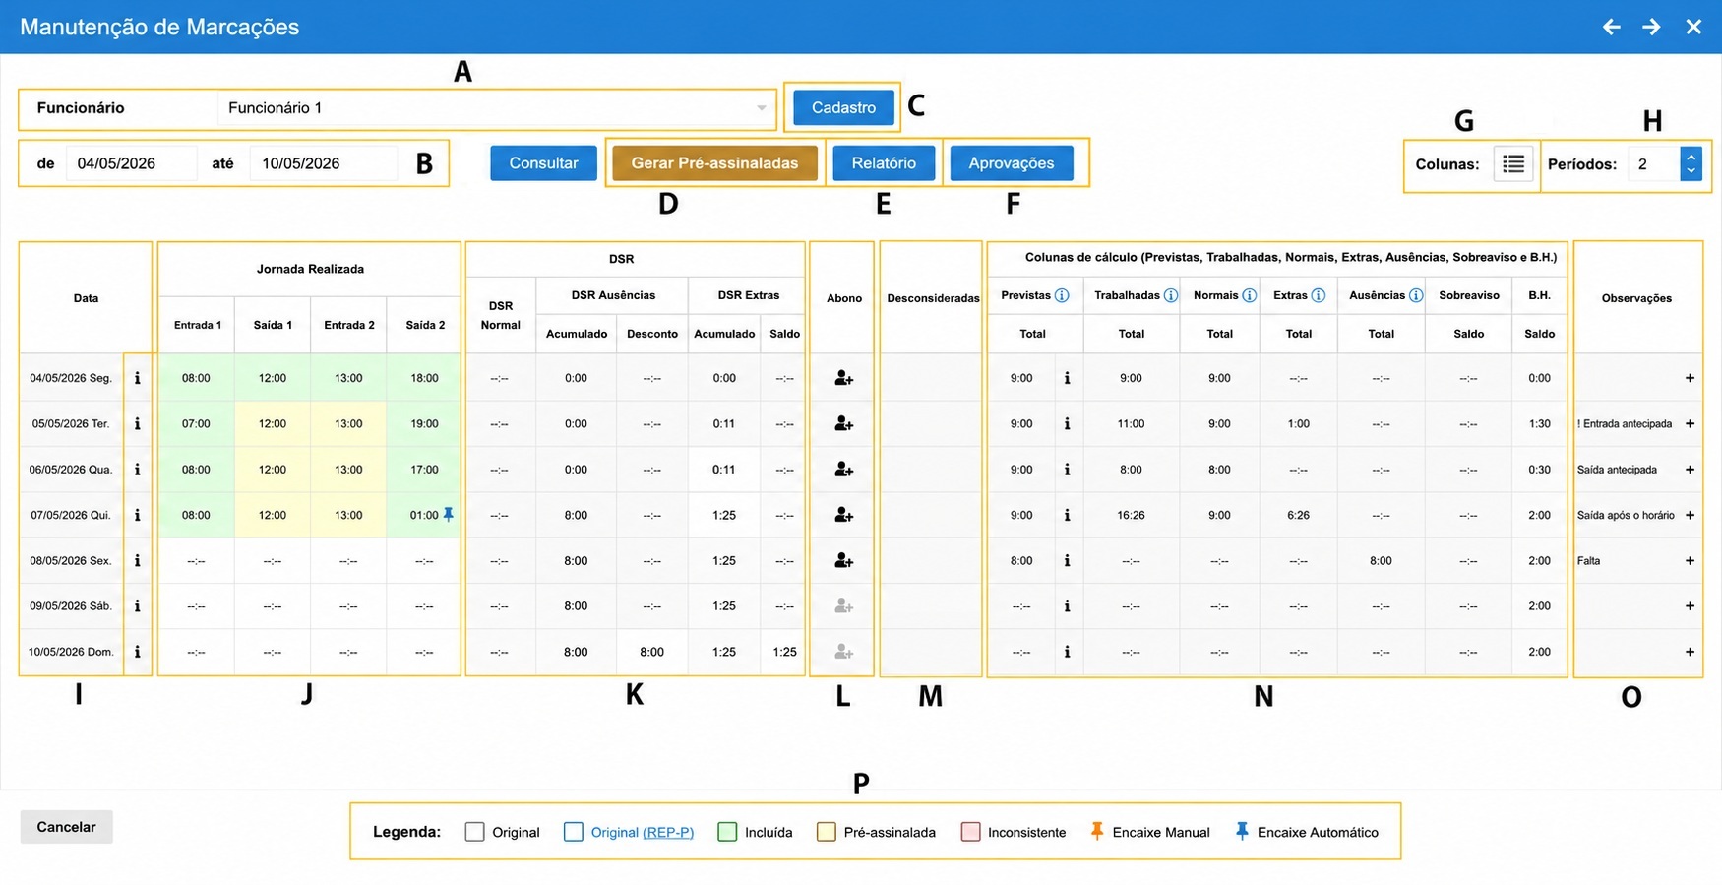The height and width of the screenshot is (885, 1722).
Task: Click add-abono icon for 04/05/2026 row
Action: pyautogui.click(x=843, y=378)
